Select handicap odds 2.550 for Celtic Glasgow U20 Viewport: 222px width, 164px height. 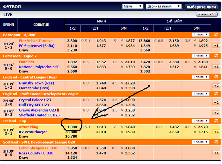[101, 148]
